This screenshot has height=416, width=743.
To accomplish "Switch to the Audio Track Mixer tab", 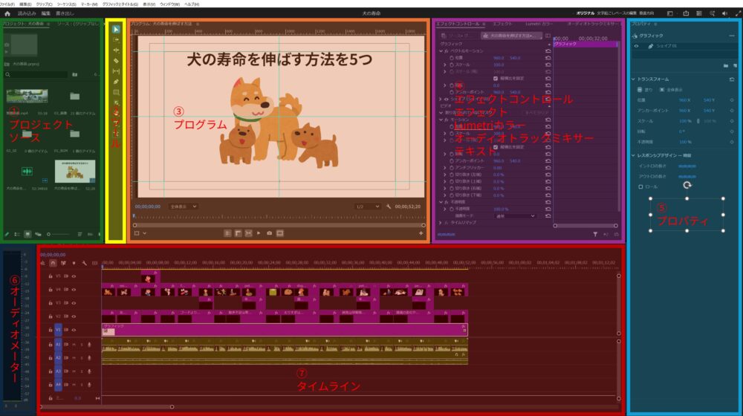I will click(x=592, y=24).
